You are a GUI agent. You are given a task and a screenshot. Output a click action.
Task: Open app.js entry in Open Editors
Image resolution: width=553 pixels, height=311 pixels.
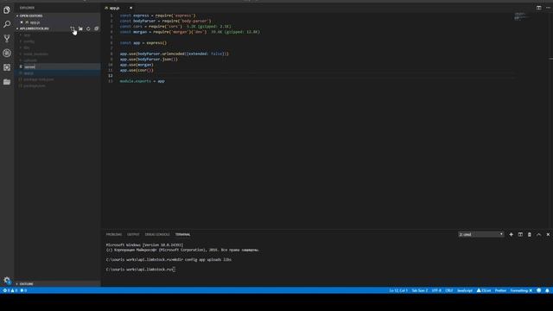click(x=35, y=22)
